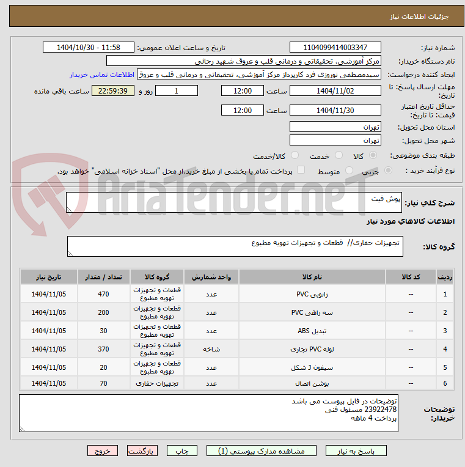Image resolution: width=465 pixels, height=467 pixels.
Task: Click the quantity 470 cell
Action: [104, 294]
